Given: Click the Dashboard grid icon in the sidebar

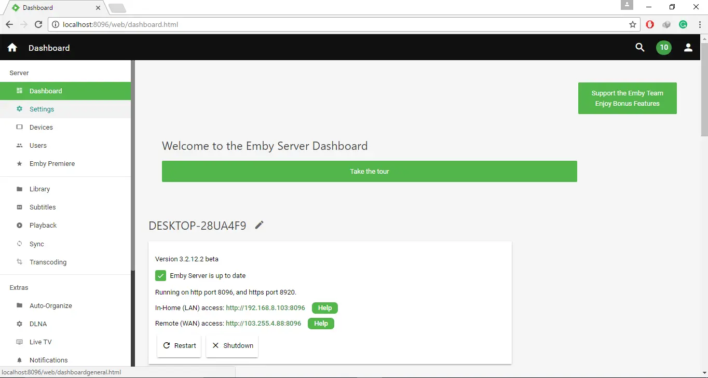Looking at the screenshot, I should (20, 91).
